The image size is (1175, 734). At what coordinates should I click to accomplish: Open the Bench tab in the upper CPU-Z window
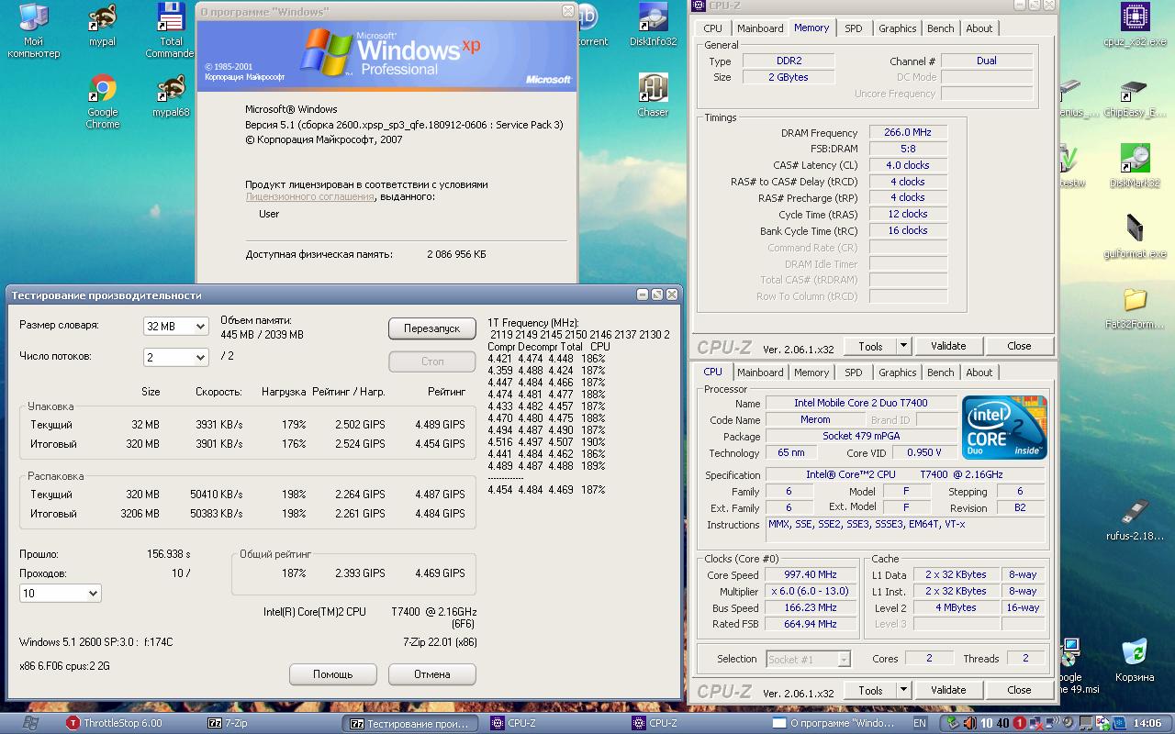pos(941,28)
